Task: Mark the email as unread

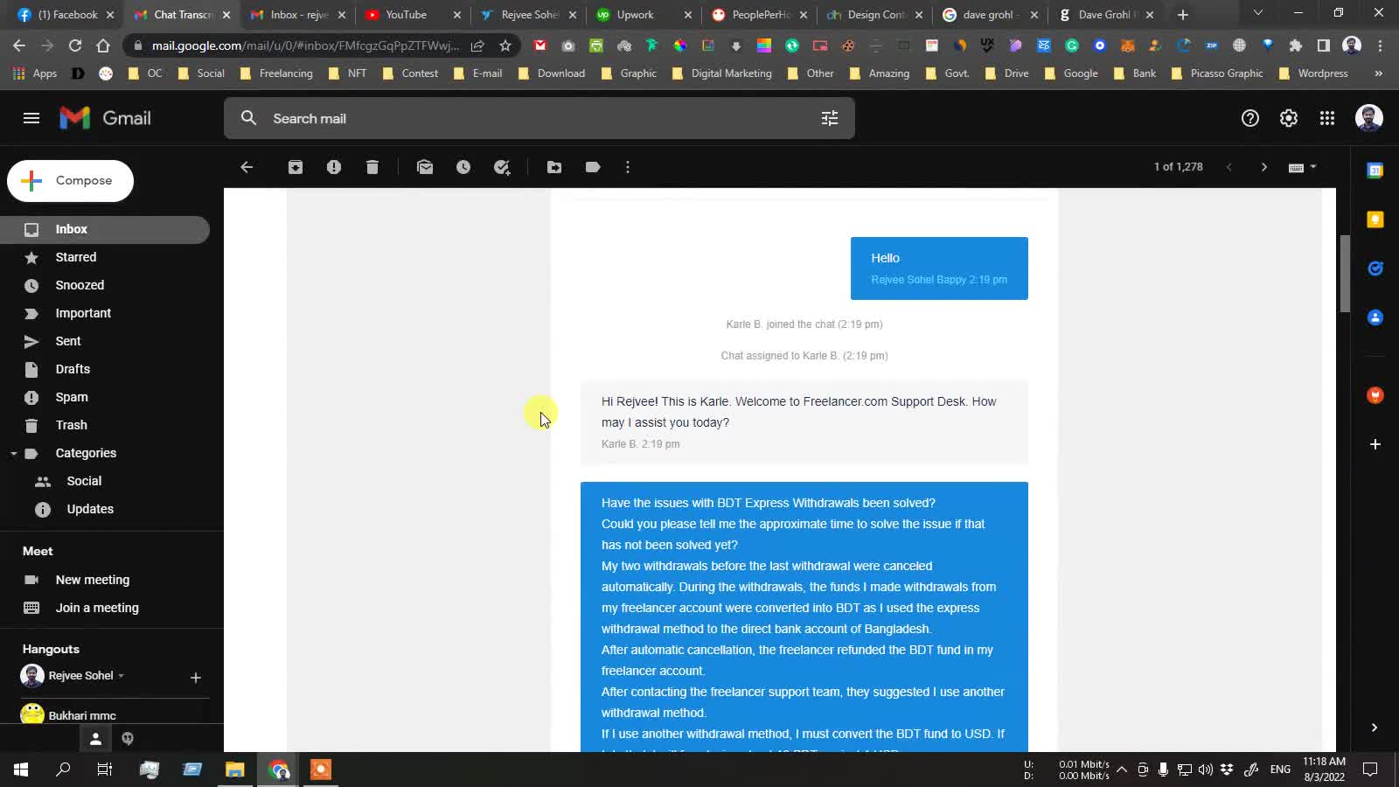Action: [425, 167]
